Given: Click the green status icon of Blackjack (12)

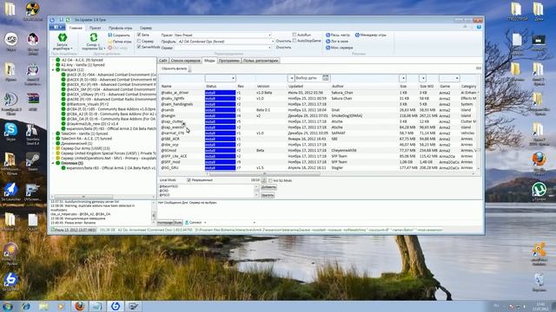Looking at the screenshot, I should (58, 69).
